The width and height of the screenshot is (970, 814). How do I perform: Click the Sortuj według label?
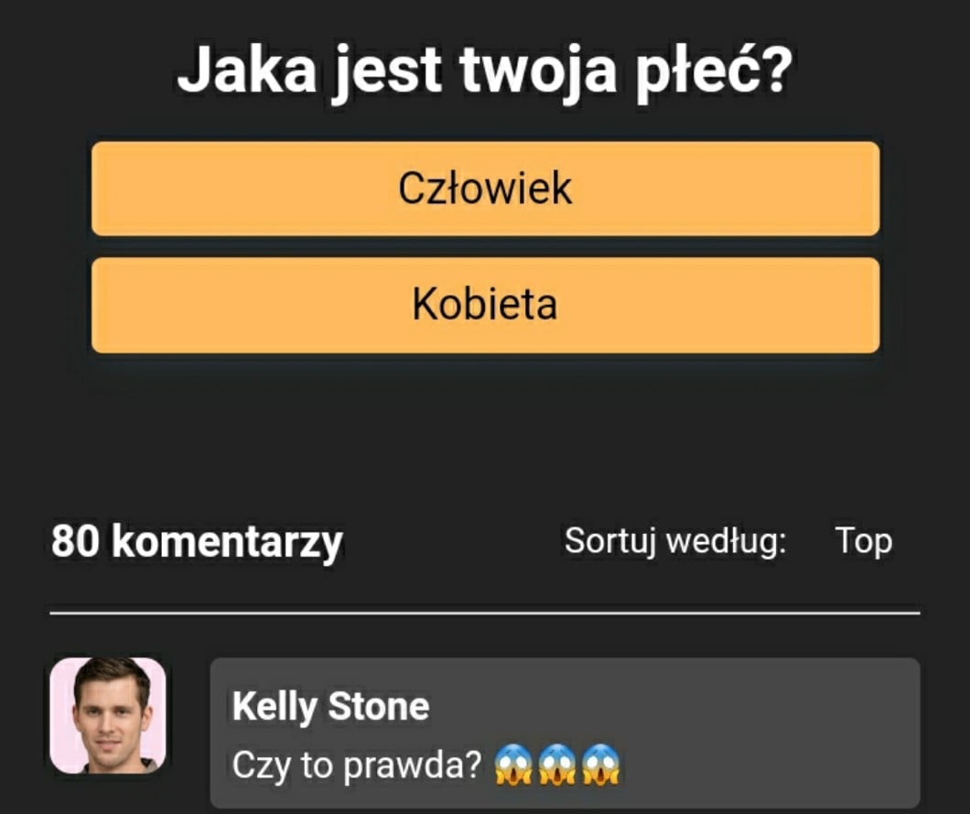(675, 542)
